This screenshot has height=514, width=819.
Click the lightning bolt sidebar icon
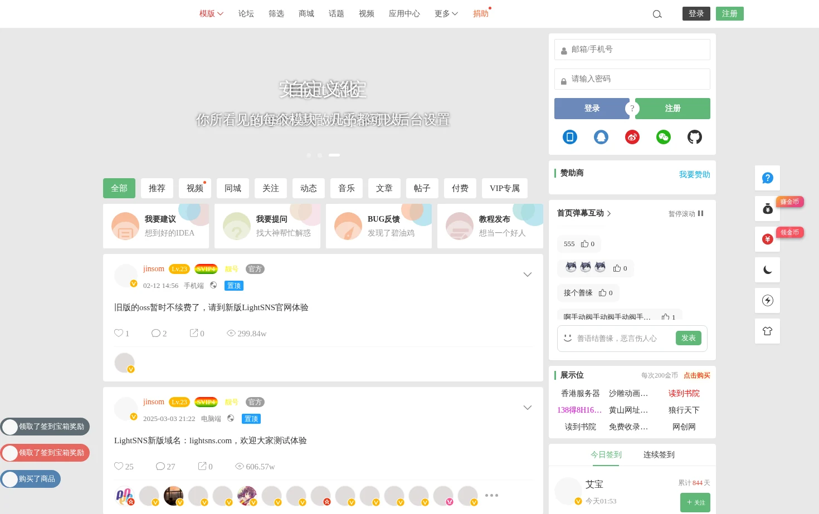[x=768, y=301]
